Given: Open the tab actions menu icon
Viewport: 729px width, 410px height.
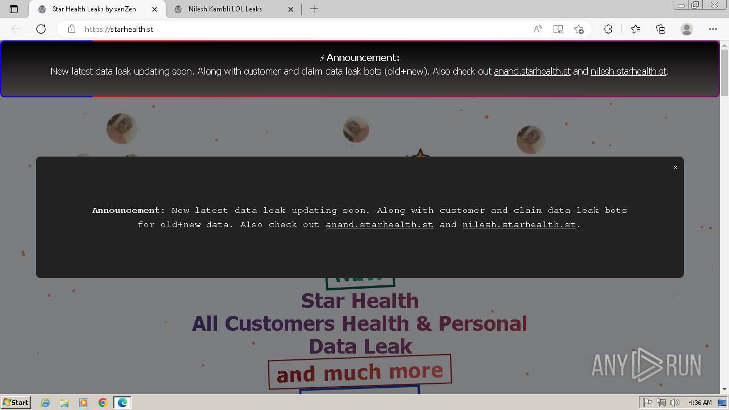Looking at the screenshot, I should tap(14, 9).
